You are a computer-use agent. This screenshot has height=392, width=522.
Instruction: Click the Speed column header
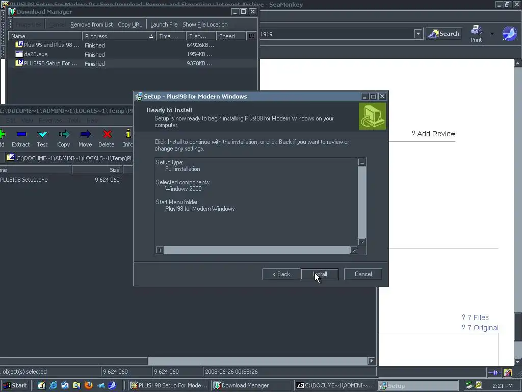tap(231, 36)
